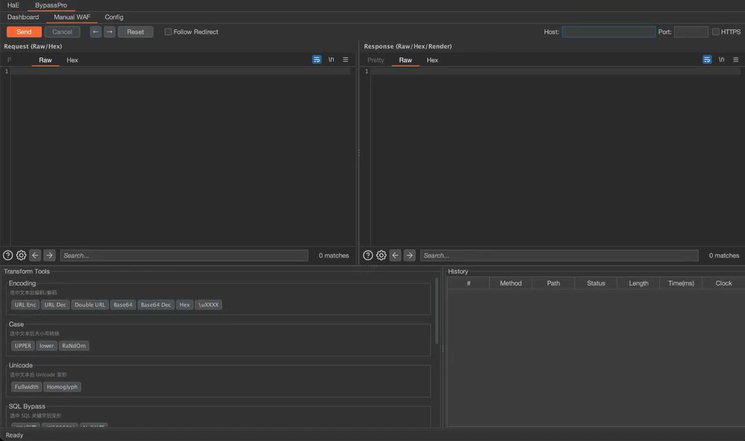Click the Reset button

tap(135, 32)
